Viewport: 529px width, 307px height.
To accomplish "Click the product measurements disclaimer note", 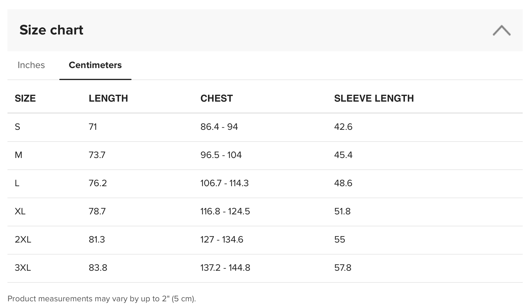I will pyautogui.click(x=102, y=299).
